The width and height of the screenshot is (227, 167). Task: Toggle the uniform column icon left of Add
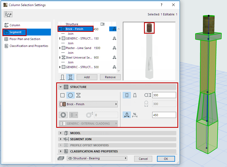[63, 77]
